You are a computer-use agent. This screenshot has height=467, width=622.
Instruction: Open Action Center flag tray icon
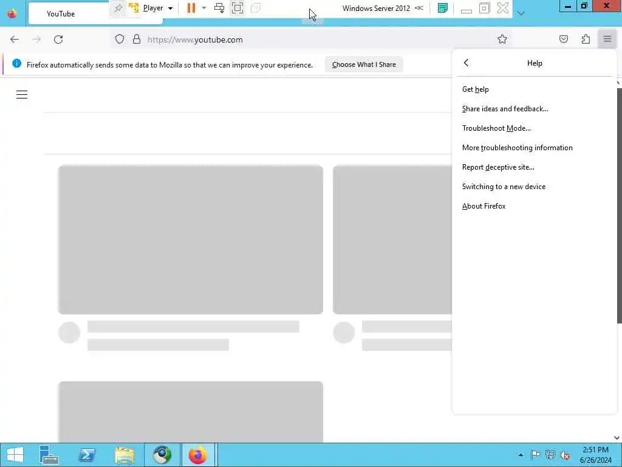pos(535,455)
